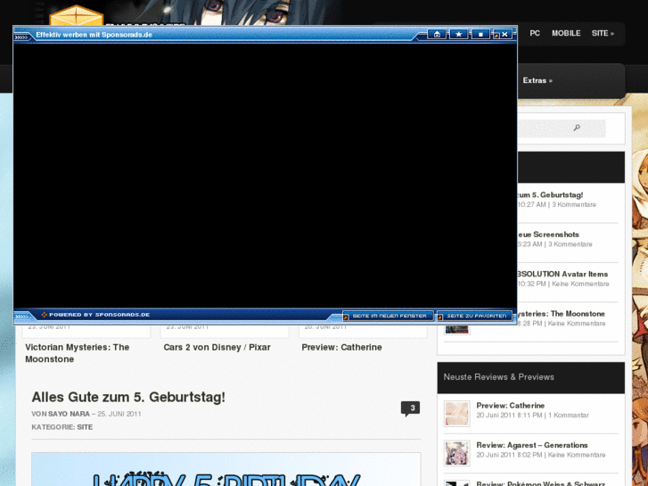
Task: Click the comment bubble showing 3
Action: click(410, 408)
